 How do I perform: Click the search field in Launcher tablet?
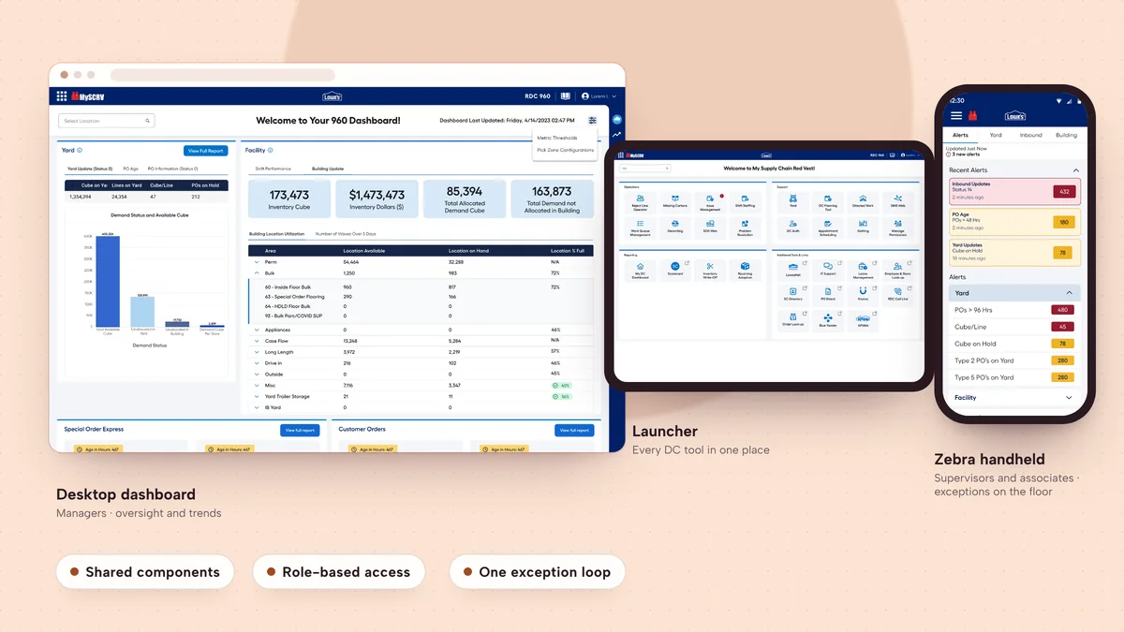(x=644, y=168)
